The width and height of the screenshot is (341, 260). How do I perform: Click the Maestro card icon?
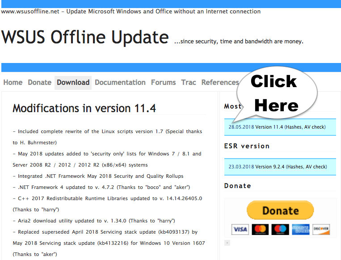pos(280,230)
